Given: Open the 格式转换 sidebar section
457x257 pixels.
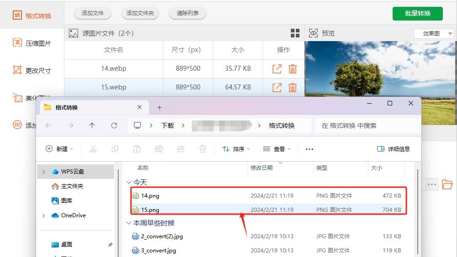Looking at the screenshot, I should 32,16.
